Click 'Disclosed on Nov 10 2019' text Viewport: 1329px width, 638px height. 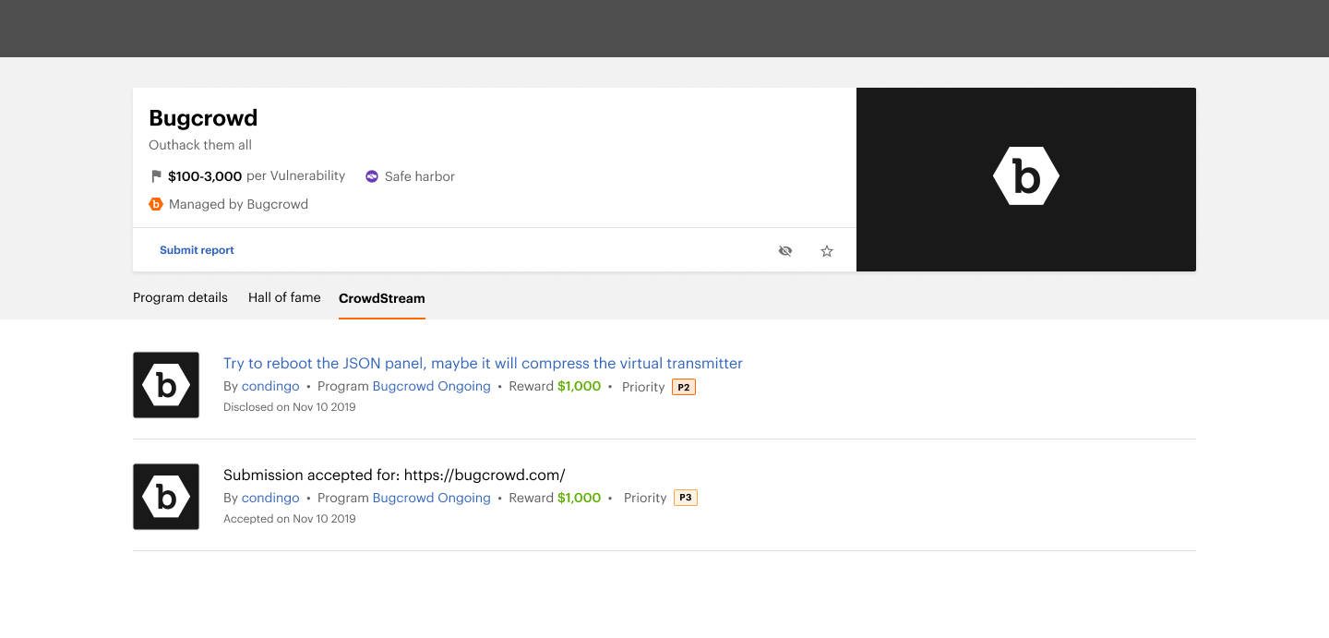click(x=290, y=407)
